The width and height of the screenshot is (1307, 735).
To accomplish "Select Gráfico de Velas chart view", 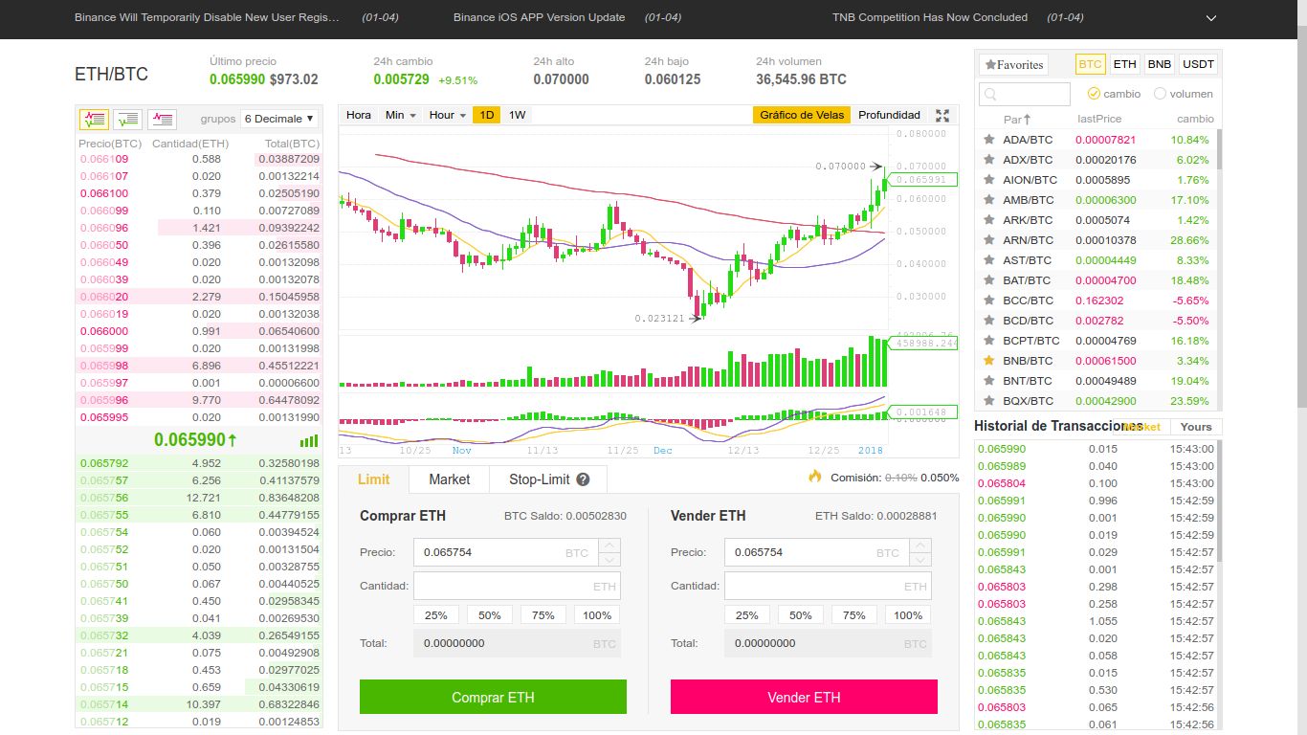I will point(802,115).
